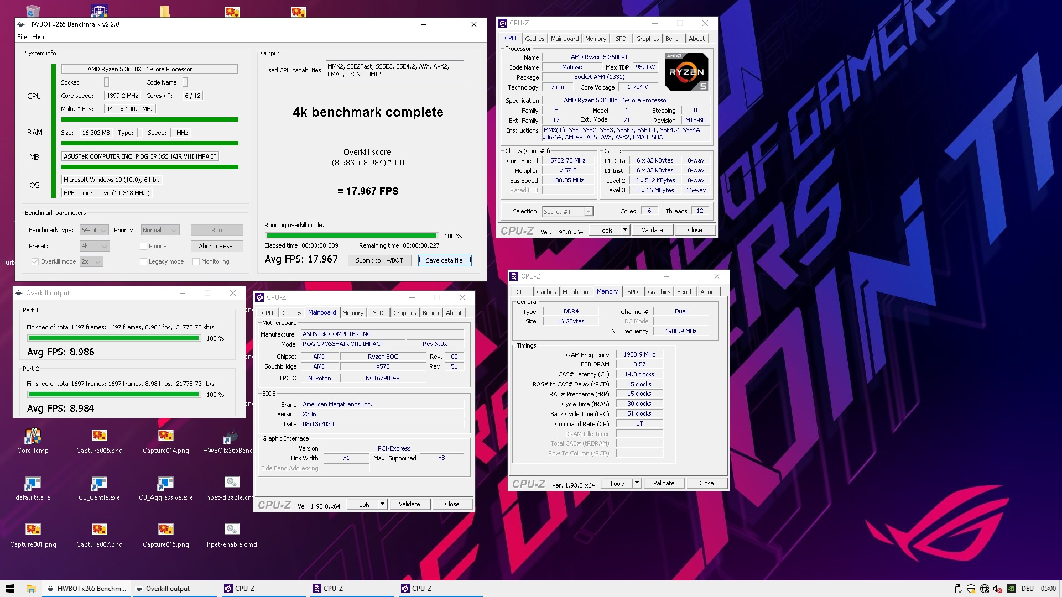1062x597 pixels.
Task: Switch to the last CPU-Z taskbar button
Action: coord(440,589)
